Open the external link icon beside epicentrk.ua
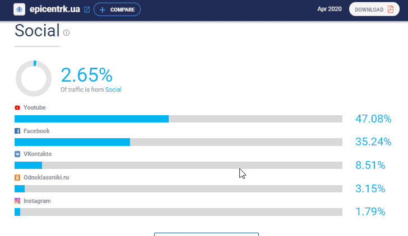Image resolution: width=408 pixels, height=236 pixels. [86, 10]
